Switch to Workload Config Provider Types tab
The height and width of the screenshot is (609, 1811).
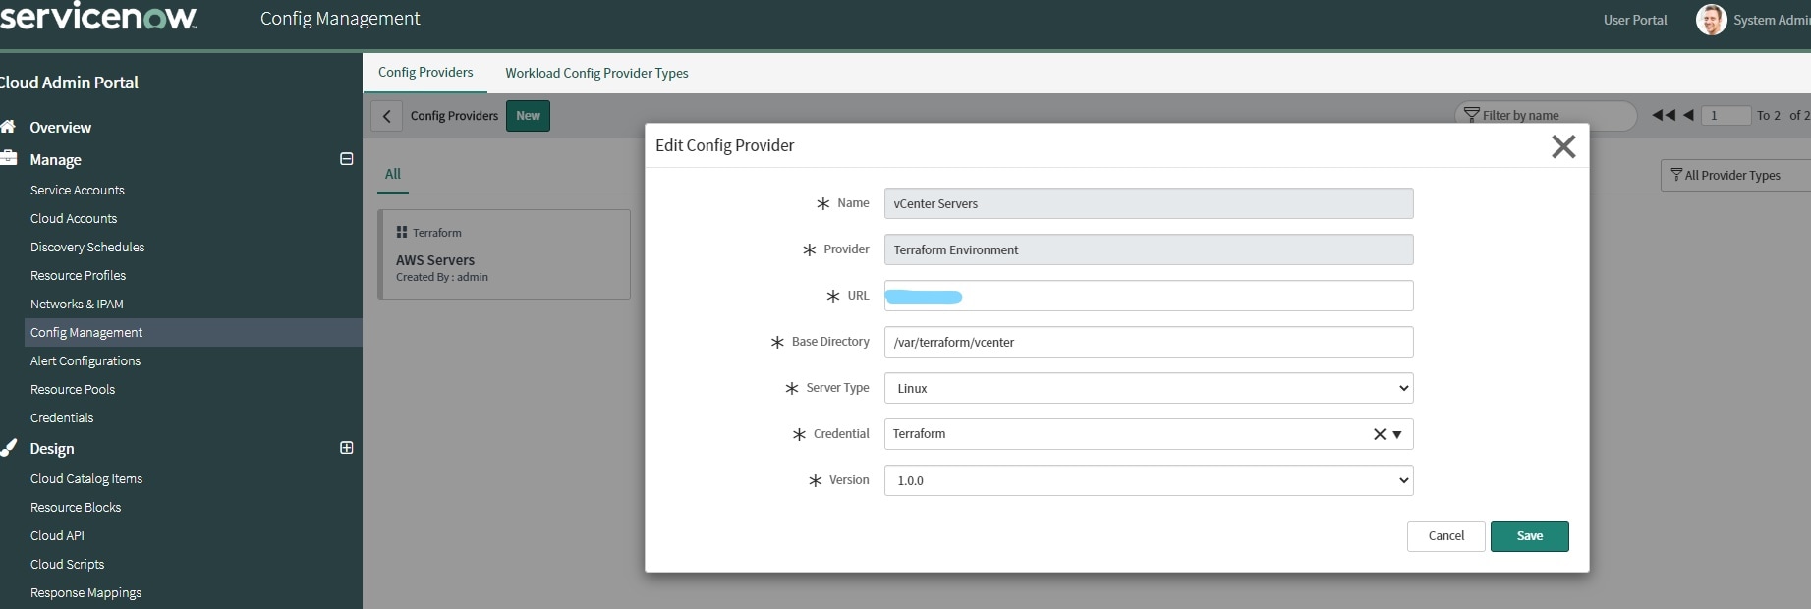[x=596, y=73]
